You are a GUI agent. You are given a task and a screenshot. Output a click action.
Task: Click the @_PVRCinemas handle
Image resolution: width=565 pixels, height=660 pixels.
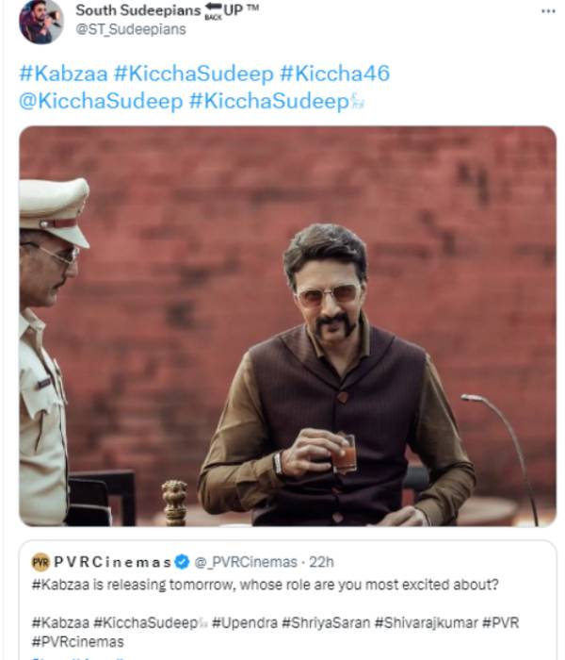tap(244, 563)
